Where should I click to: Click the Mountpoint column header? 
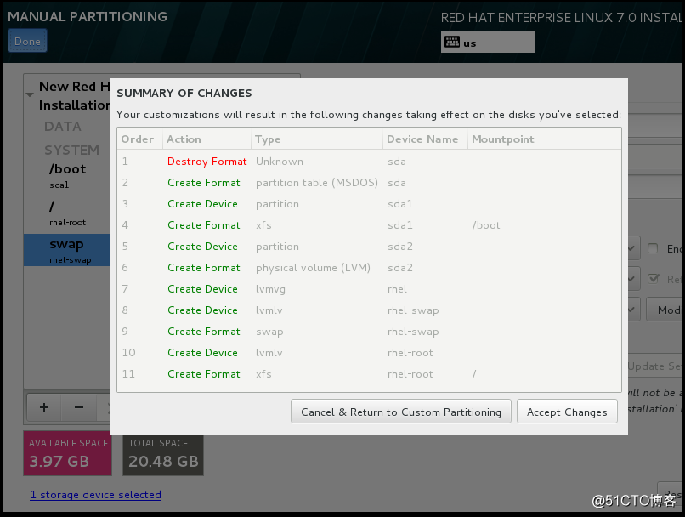tap(544, 139)
